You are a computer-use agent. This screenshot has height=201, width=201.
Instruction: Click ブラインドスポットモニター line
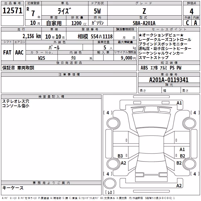click(x=163, y=44)
